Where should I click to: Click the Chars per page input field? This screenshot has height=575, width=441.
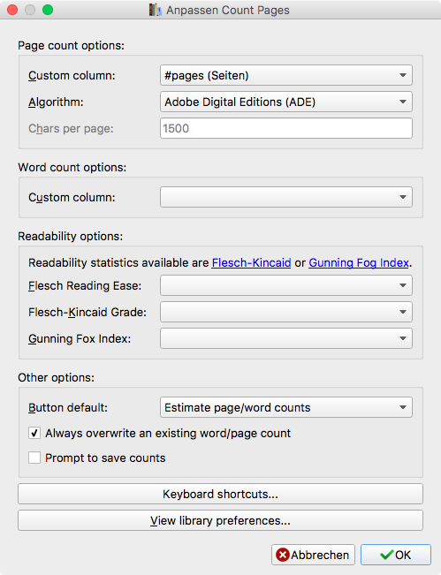(286, 128)
